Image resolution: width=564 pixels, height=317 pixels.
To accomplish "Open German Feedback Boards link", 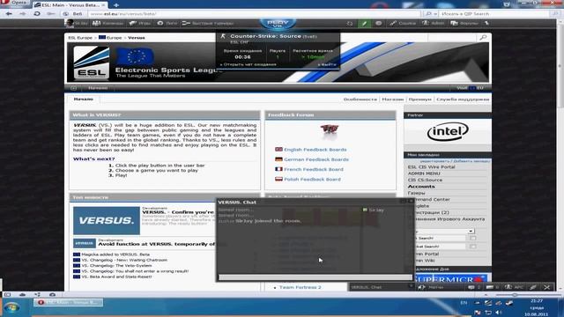I will click(316, 159).
